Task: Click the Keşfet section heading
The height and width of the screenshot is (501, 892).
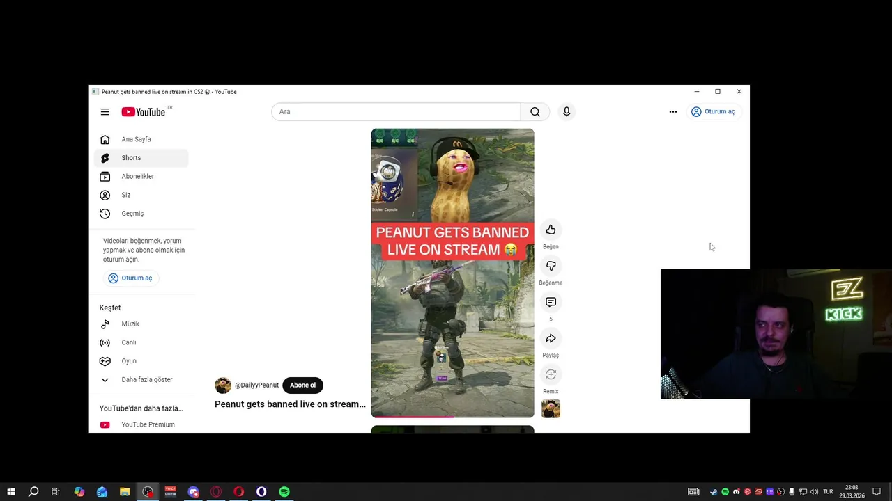Action: 110,308
